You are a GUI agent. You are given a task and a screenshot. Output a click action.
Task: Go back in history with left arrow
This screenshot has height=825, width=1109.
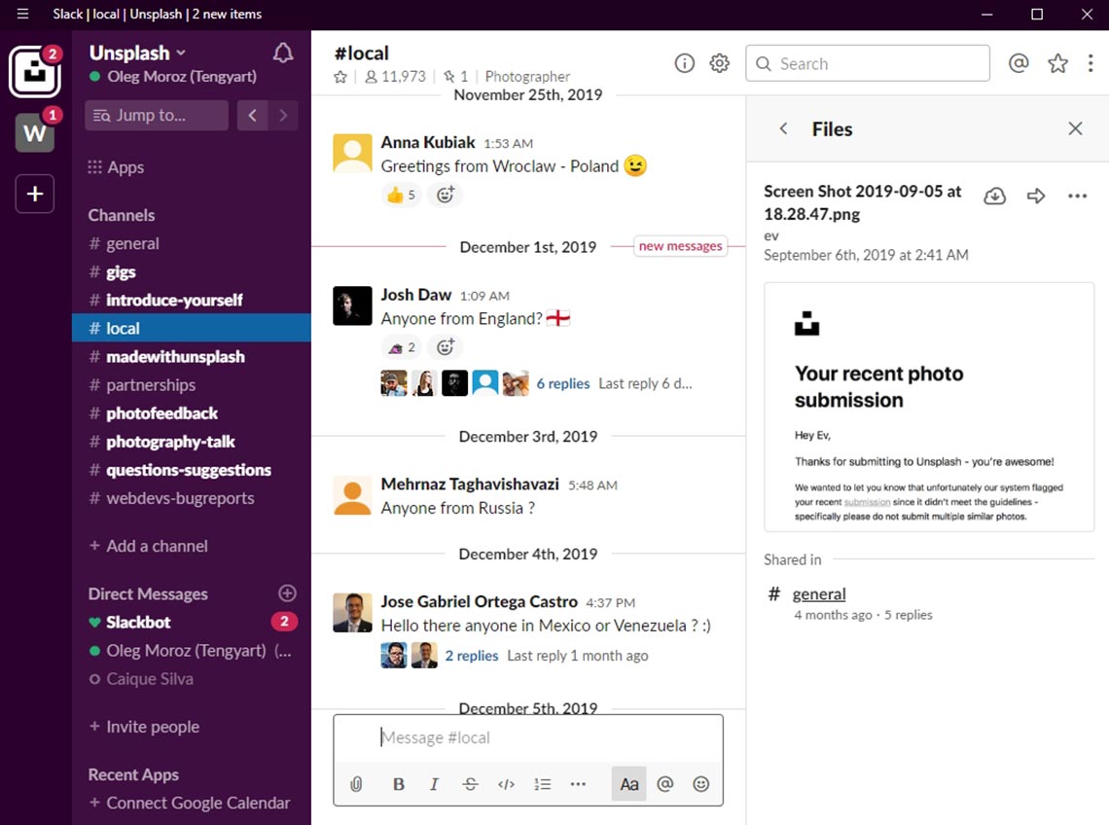[253, 115]
